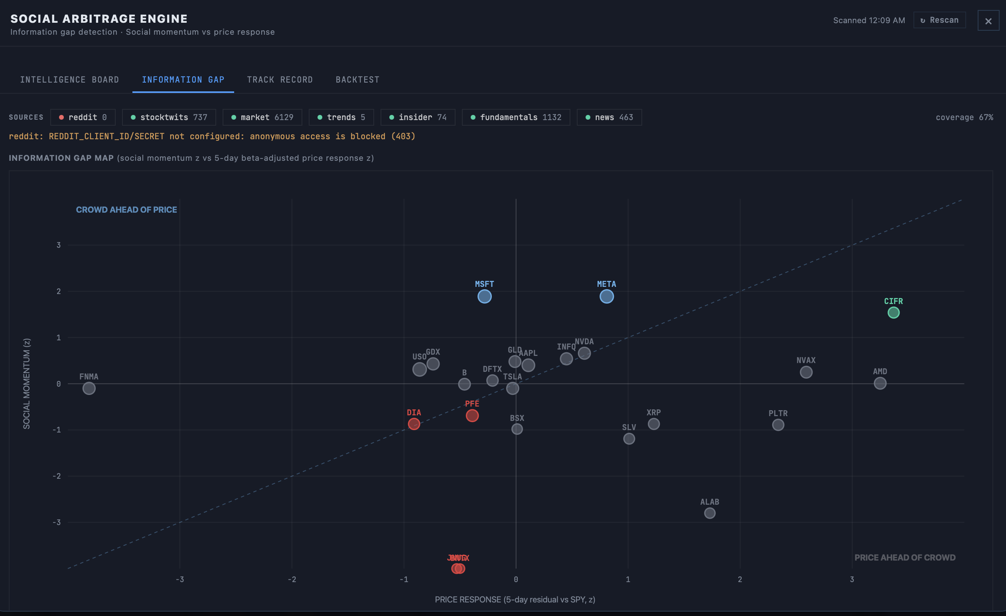Click the SLV data point
This screenshot has height=616, width=1006.
tap(629, 439)
